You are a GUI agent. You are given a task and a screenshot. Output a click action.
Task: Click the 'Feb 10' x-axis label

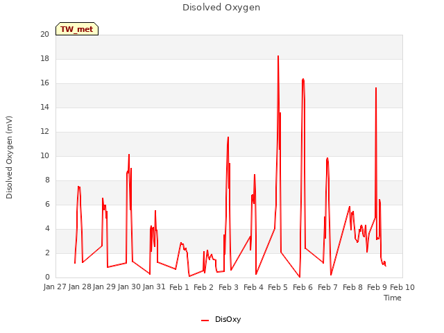[402, 287]
